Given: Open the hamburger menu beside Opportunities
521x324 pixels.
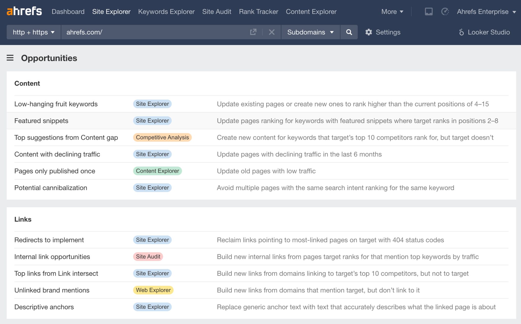Looking at the screenshot, I should pos(9,58).
